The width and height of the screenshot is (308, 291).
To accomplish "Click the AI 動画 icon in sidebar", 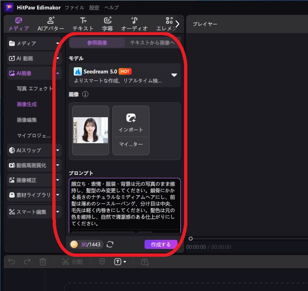I will pyautogui.click(x=12, y=58).
